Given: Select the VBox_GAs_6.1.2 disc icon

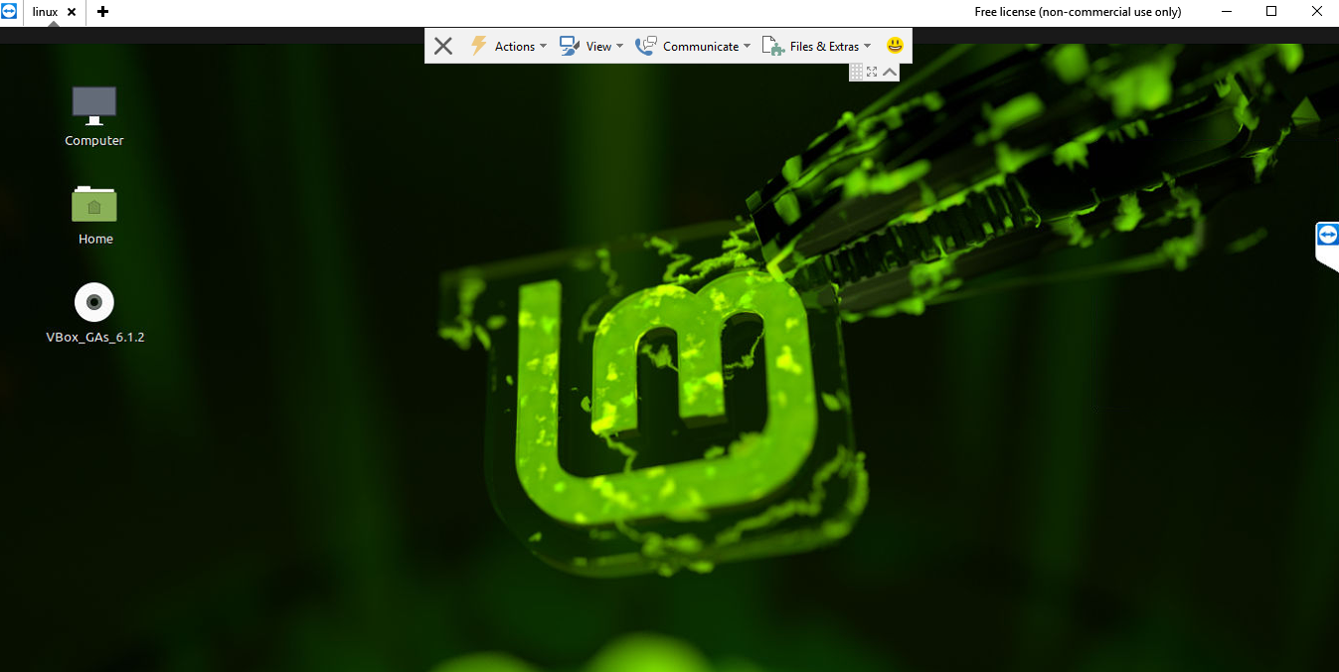Looking at the screenshot, I should [95, 313].
